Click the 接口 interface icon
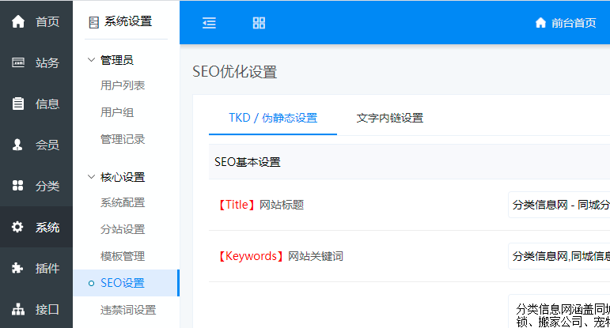This screenshot has width=610, height=328. pyautogui.click(x=17, y=309)
